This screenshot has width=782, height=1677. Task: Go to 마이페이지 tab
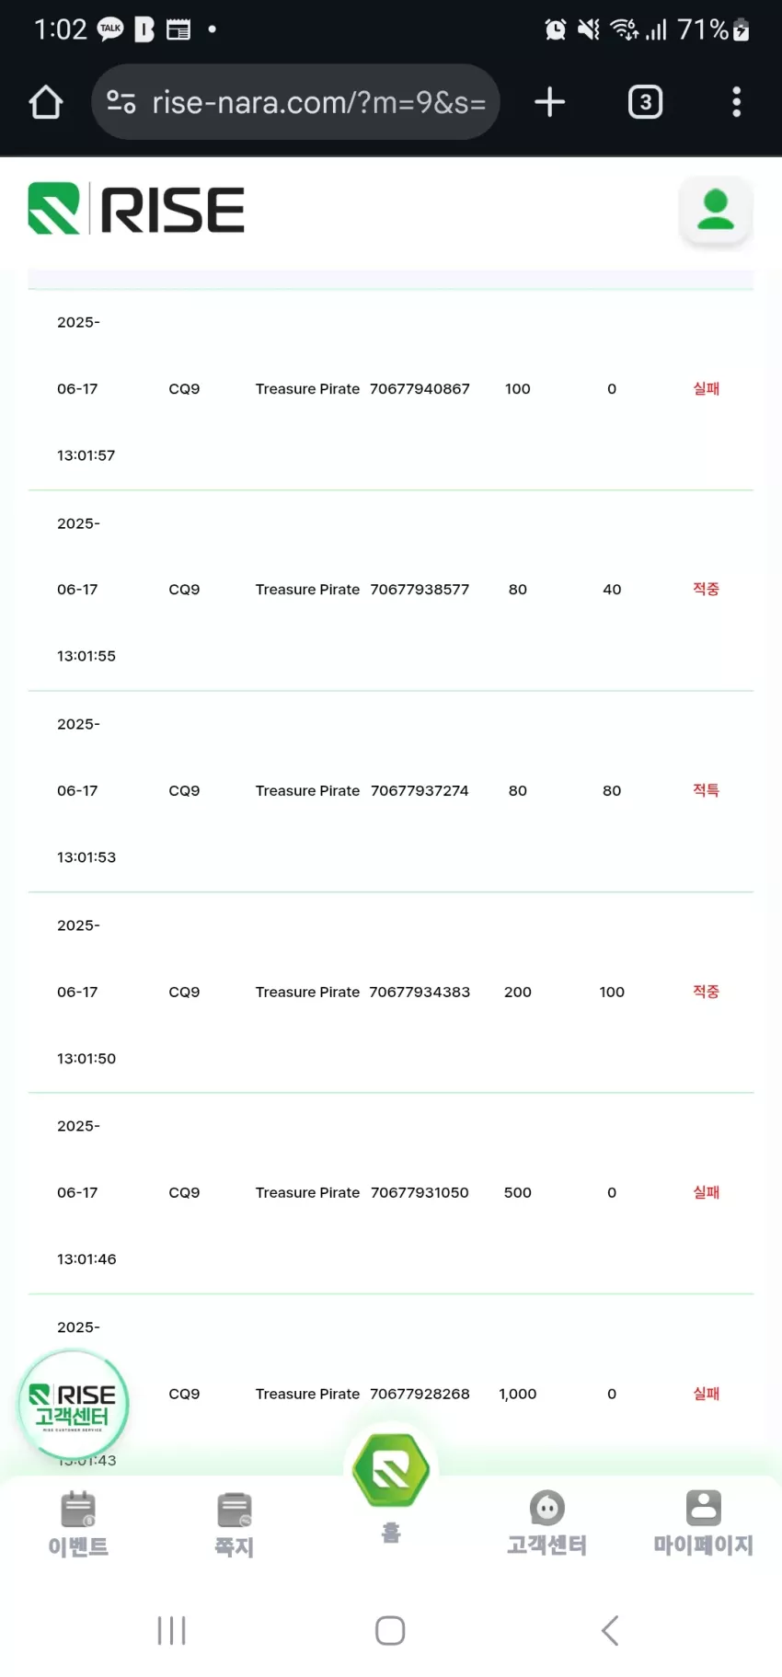pyautogui.click(x=704, y=1524)
